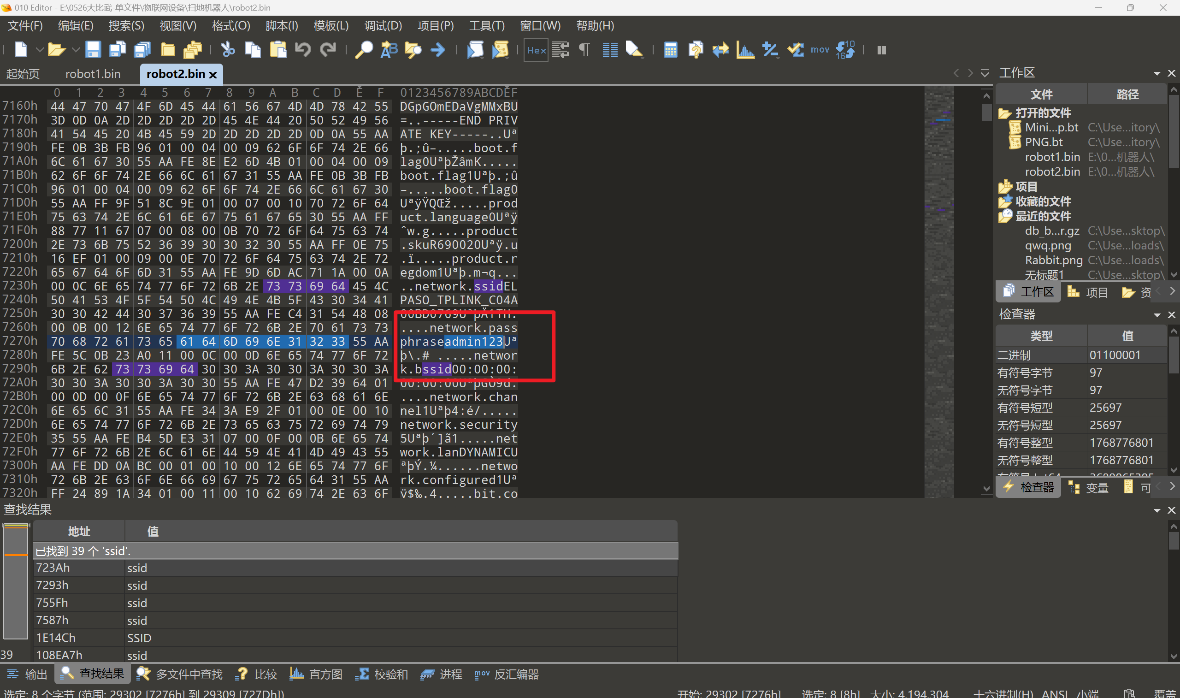1180x698 pixels.
Task: Click the Cut scissors icon
Action: tap(228, 49)
